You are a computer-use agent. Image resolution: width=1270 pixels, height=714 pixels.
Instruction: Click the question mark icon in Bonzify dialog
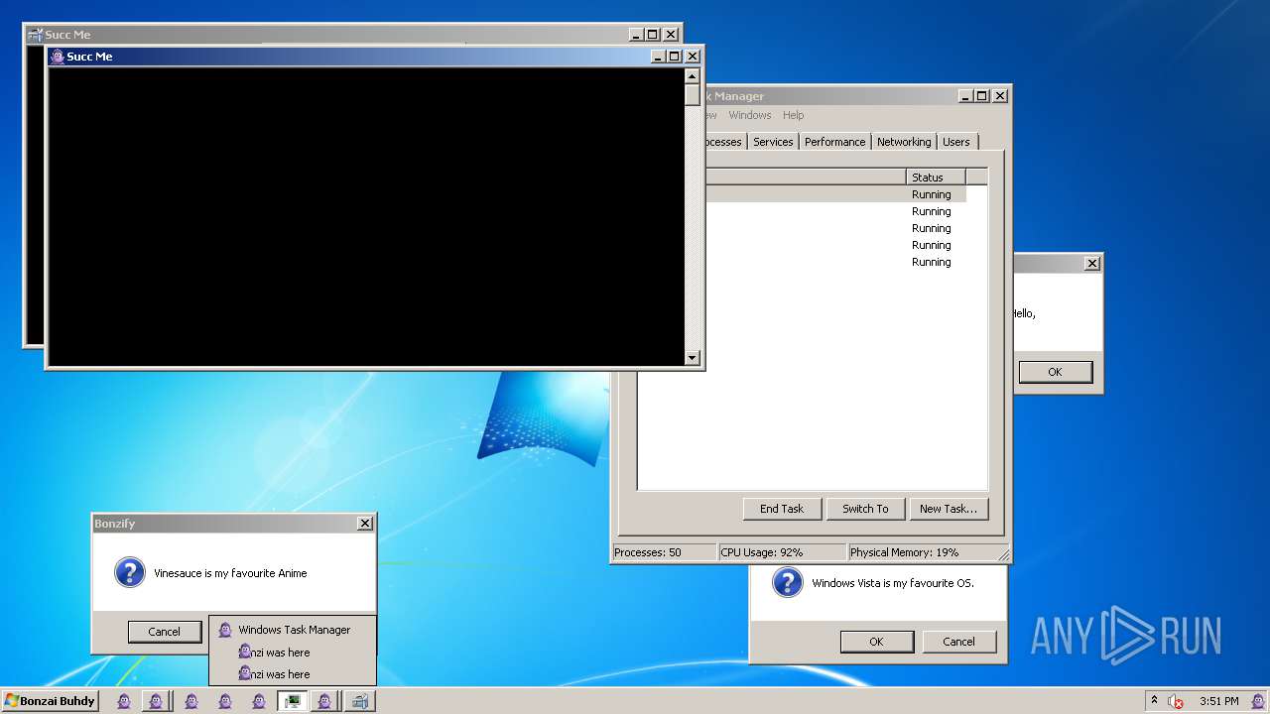[130, 572]
